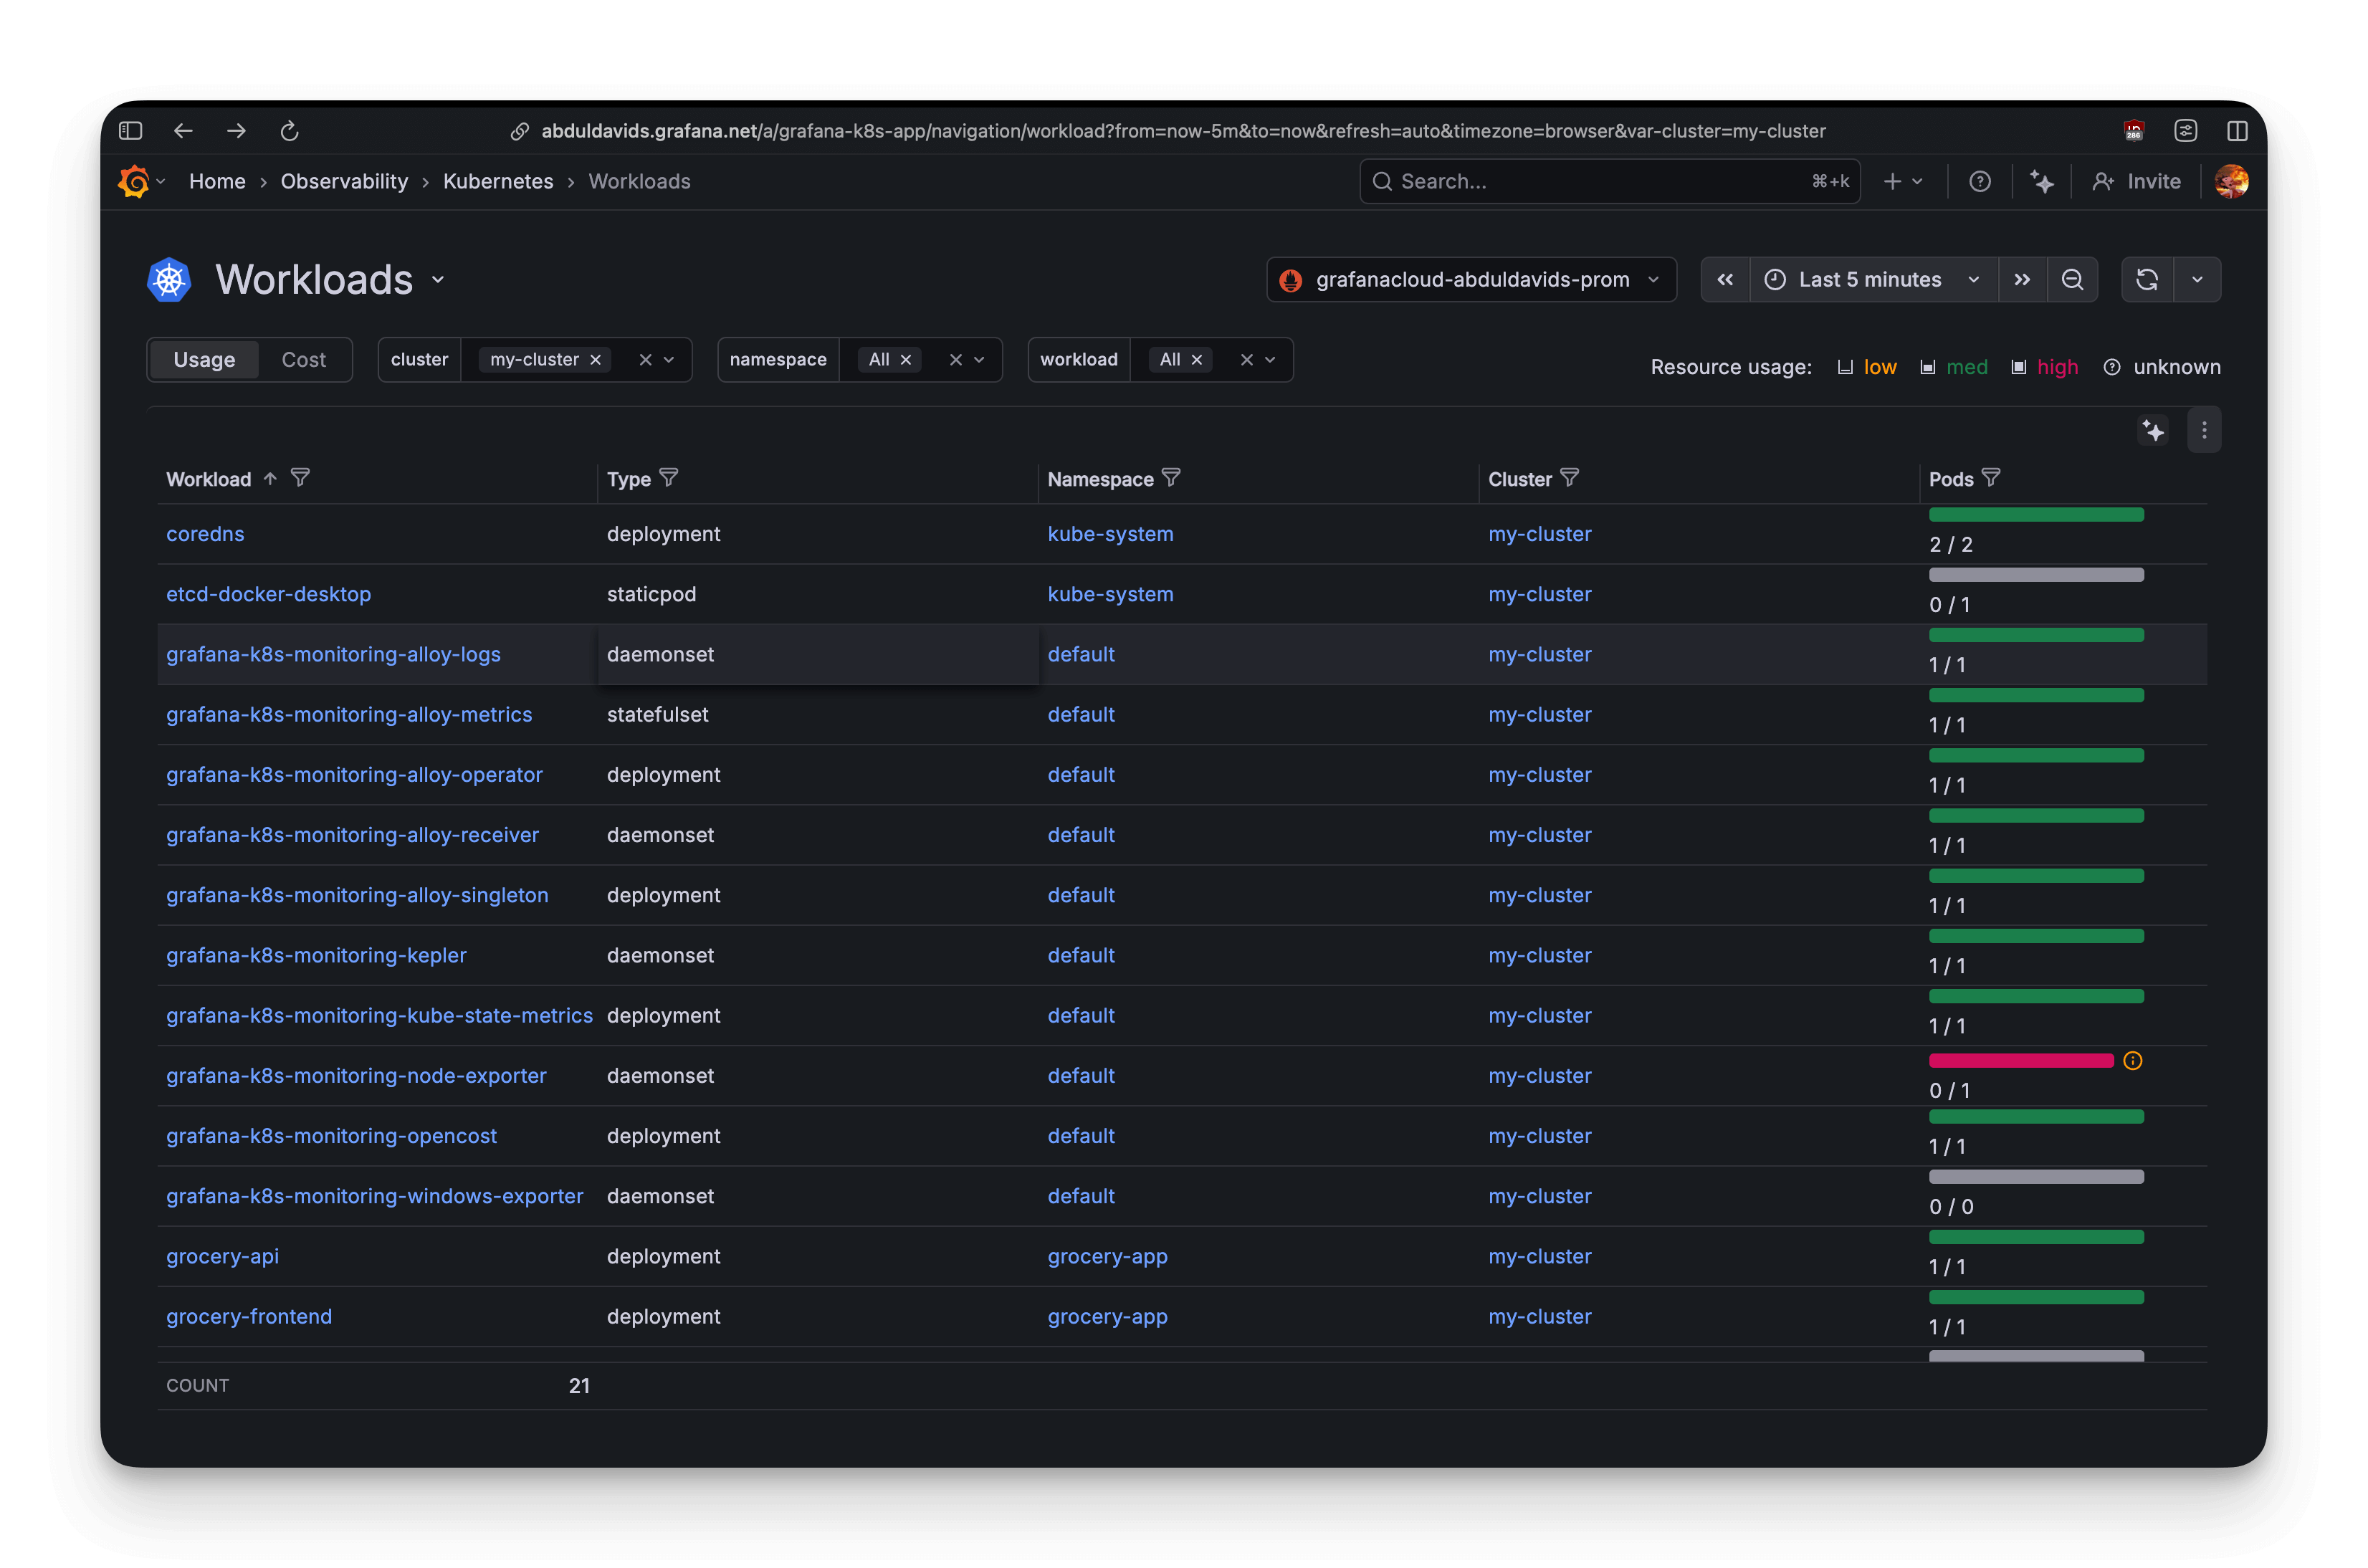This screenshot has height=1568, width=2368.
Task: Click the coredns pods progress bar
Action: (2036, 514)
